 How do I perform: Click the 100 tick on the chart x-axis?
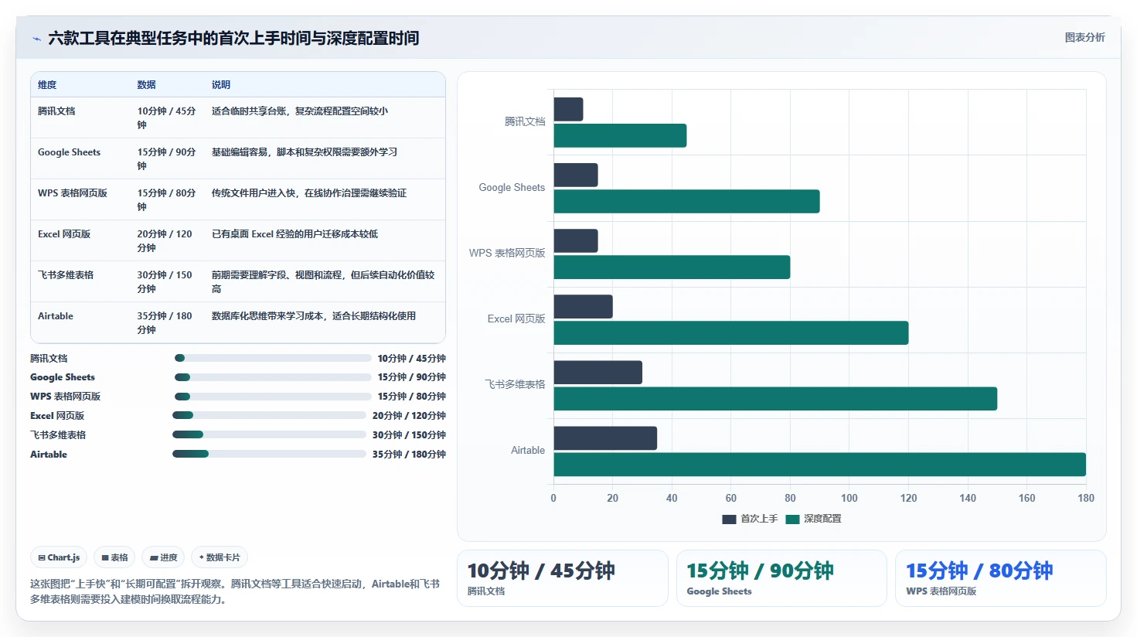tap(849, 499)
